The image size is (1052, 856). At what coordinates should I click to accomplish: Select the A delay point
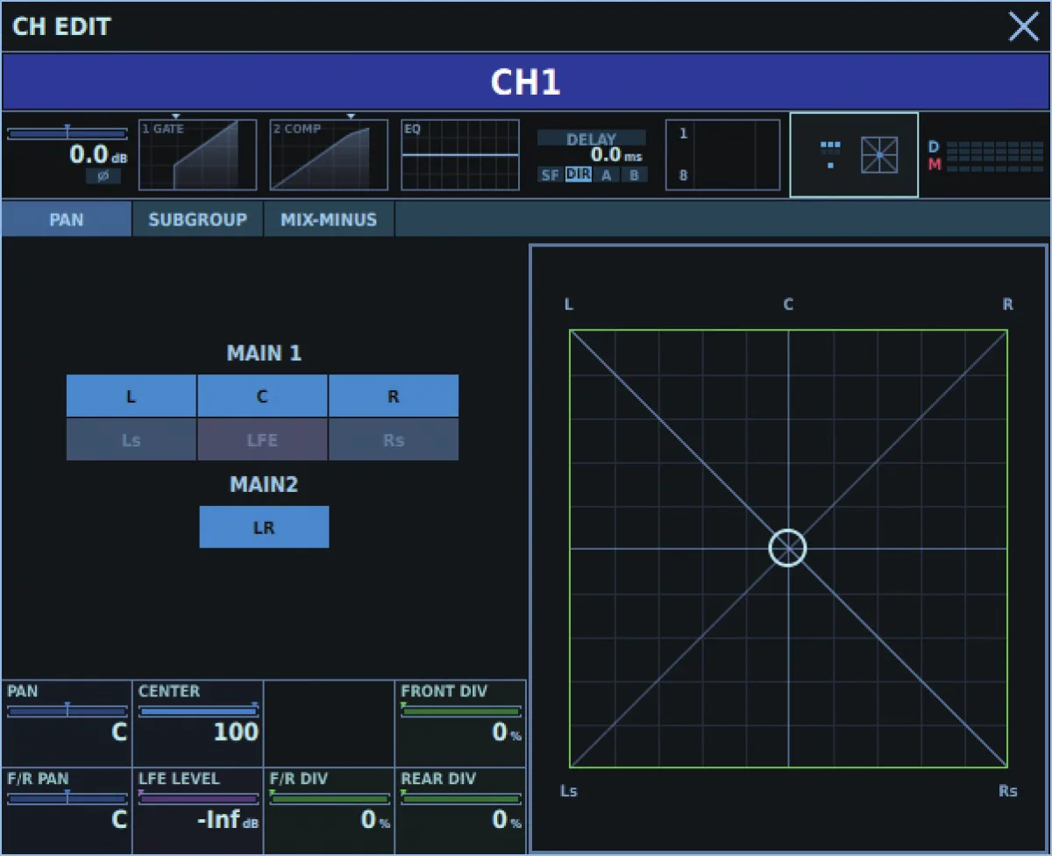606,175
